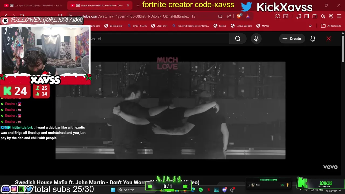The width and height of the screenshot is (345, 194).
Task: Open Spotify from the taskbar
Action: pos(201,190)
